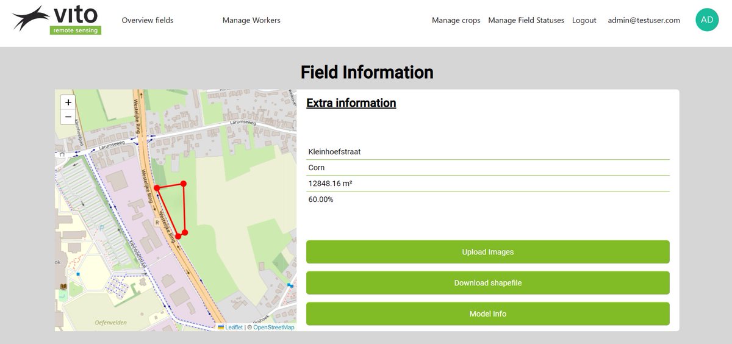Click the Oefenvelden label on the map
732x344 pixels.
[110, 321]
